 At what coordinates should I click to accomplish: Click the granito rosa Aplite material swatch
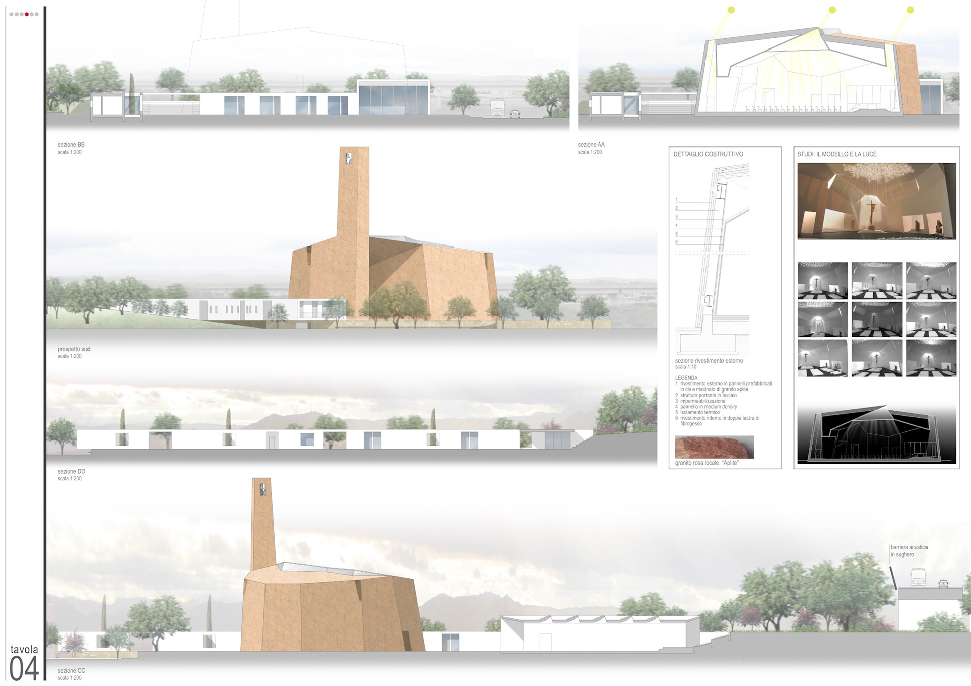tap(714, 447)
